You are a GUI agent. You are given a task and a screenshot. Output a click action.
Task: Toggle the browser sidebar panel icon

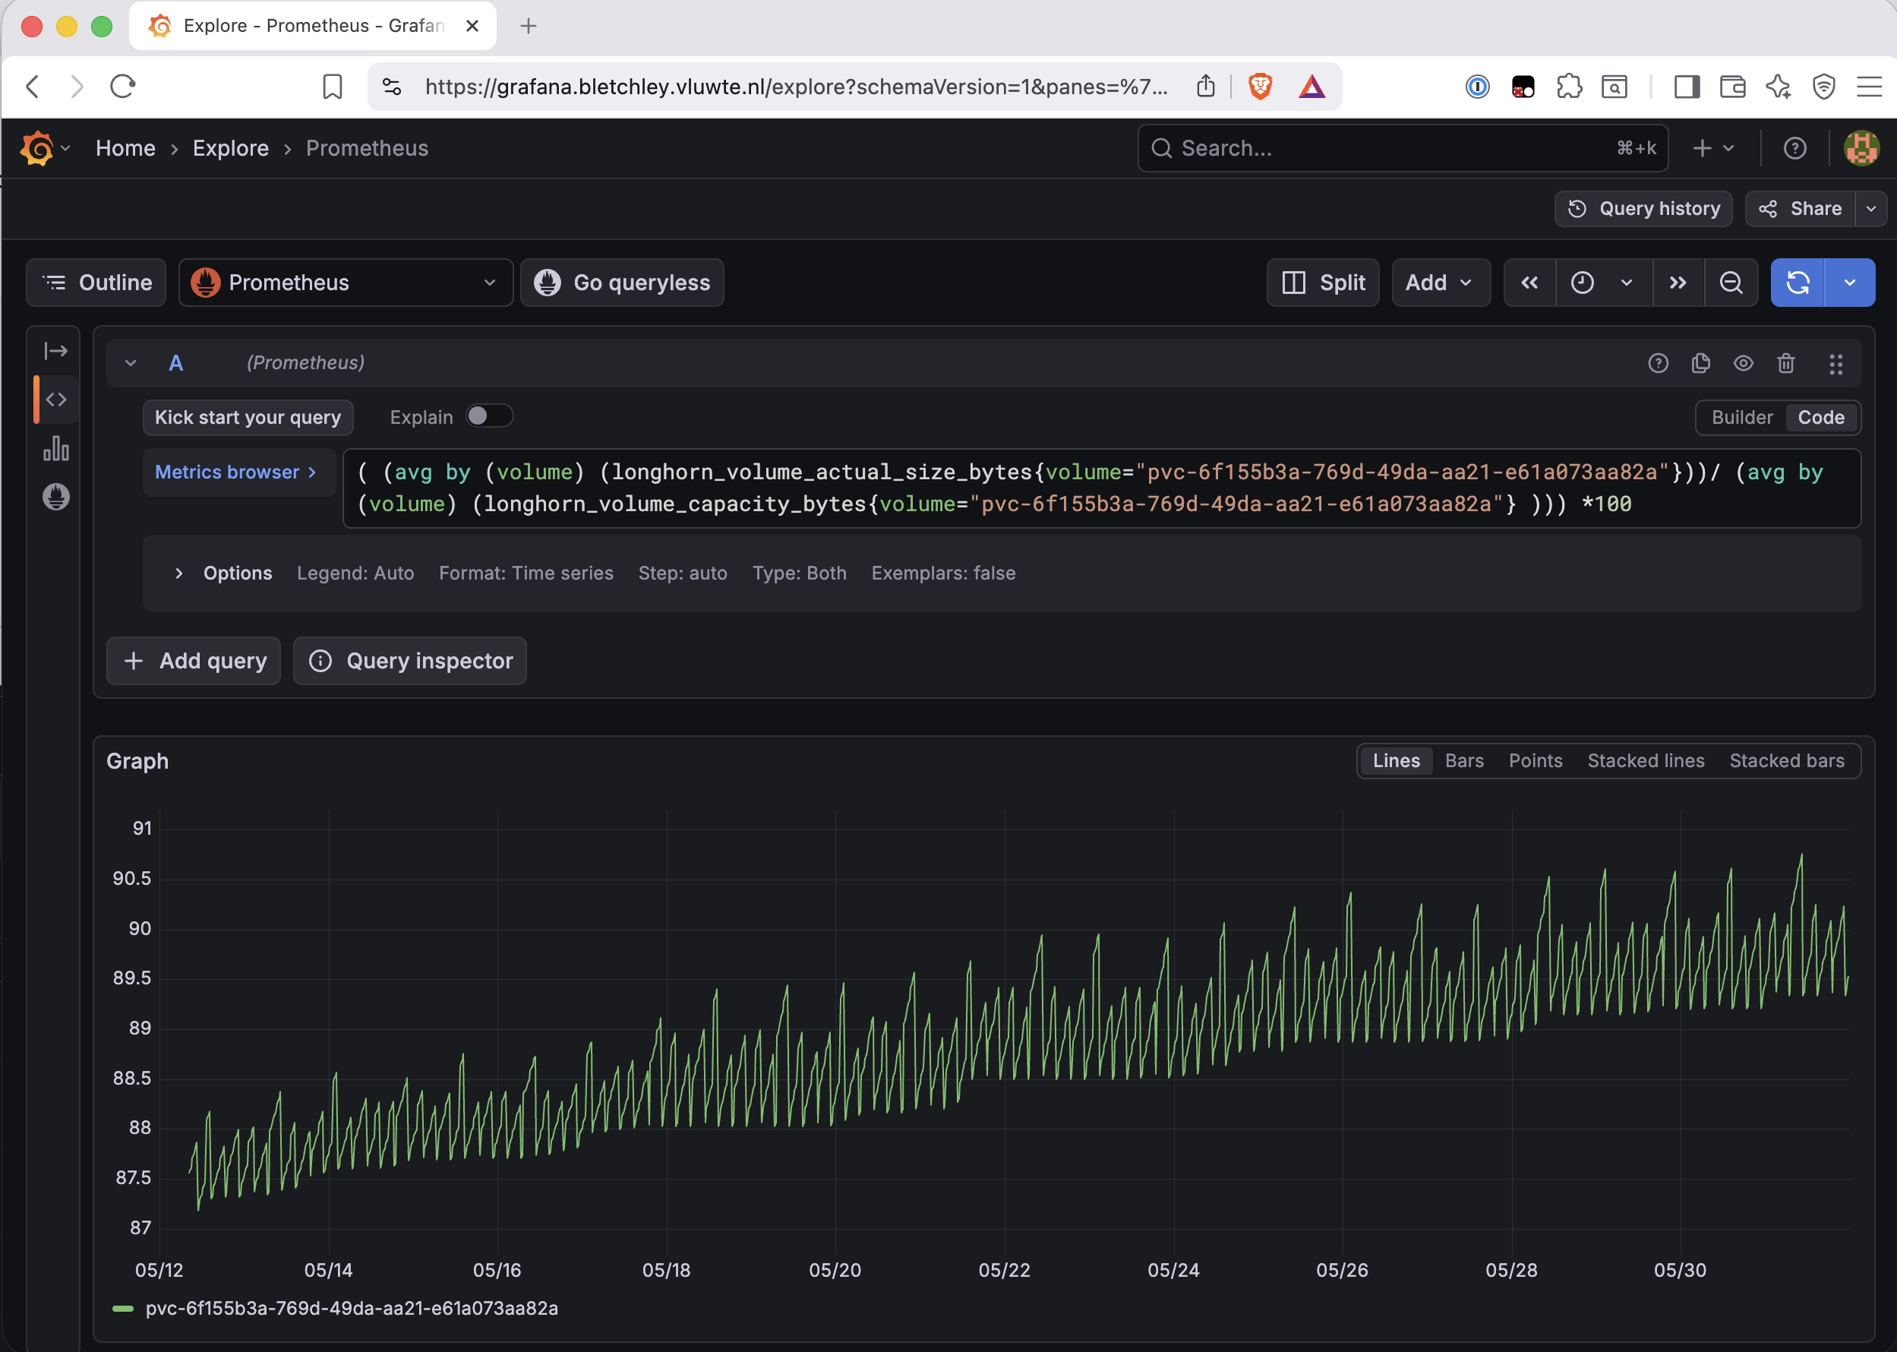coord(1687,87)
